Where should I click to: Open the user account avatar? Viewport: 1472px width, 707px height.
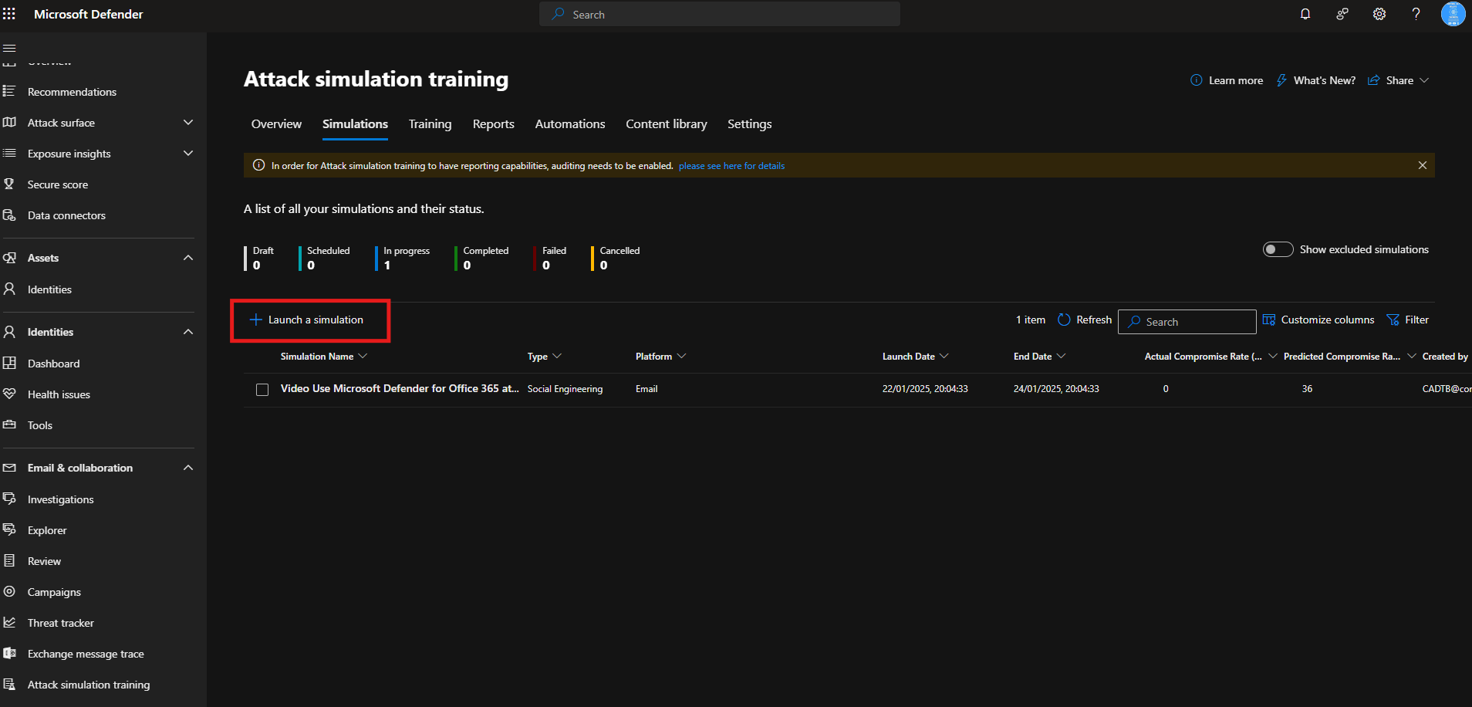point(1453,14)
